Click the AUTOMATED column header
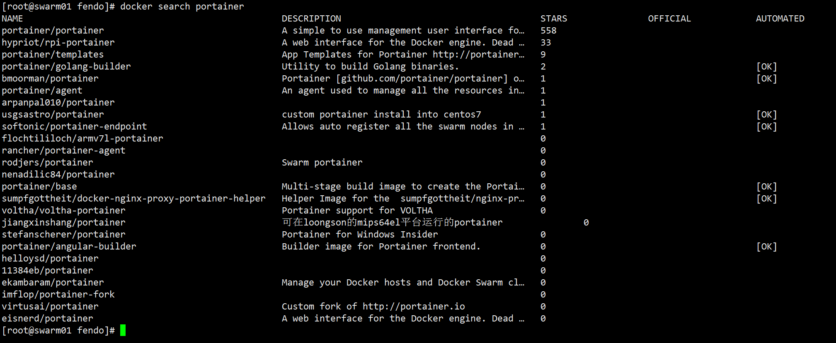The image size is (836, 343). pyautogui.click(x=780, y=19)
